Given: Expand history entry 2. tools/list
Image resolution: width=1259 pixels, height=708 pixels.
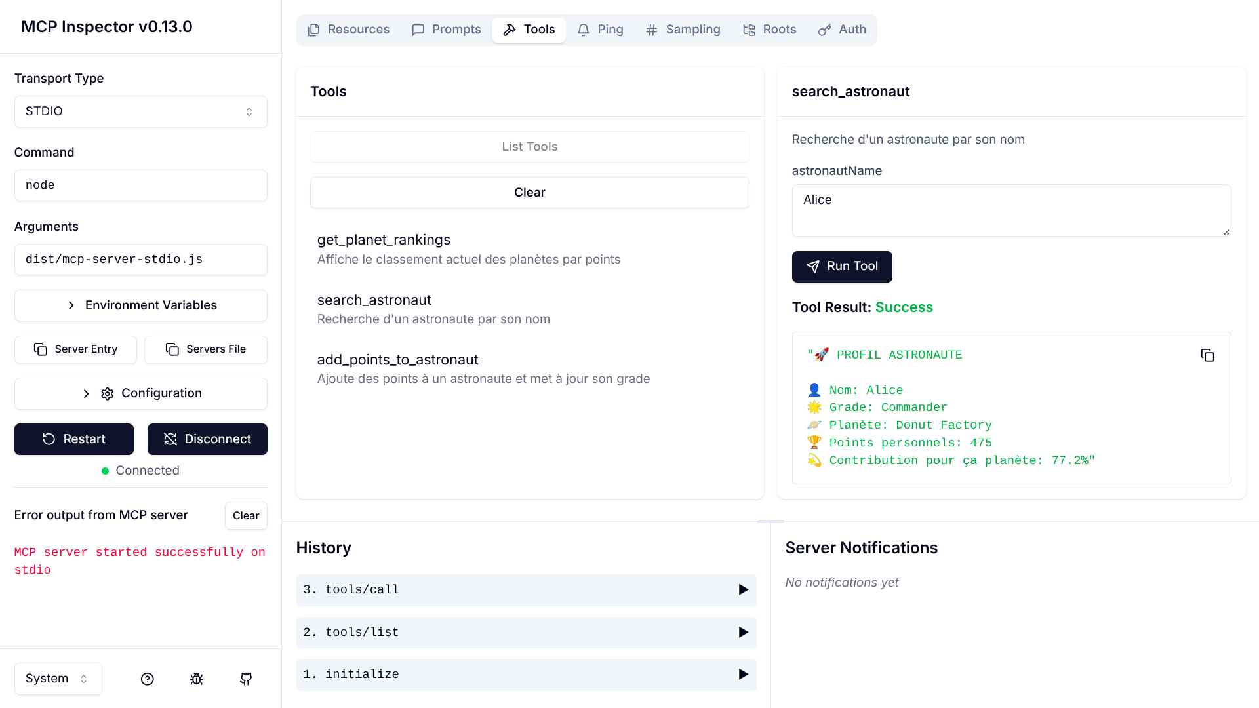Looking at the screenshot, I should [x=526, y=633].
